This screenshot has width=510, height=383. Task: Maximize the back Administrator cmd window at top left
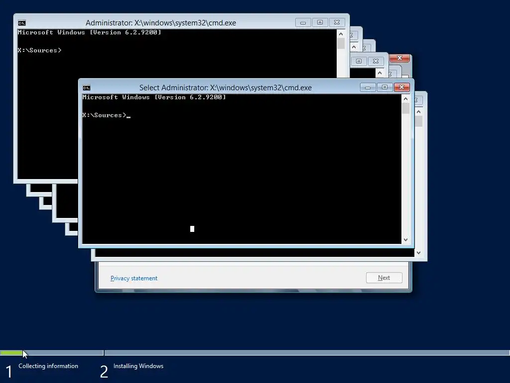point(320,22)
